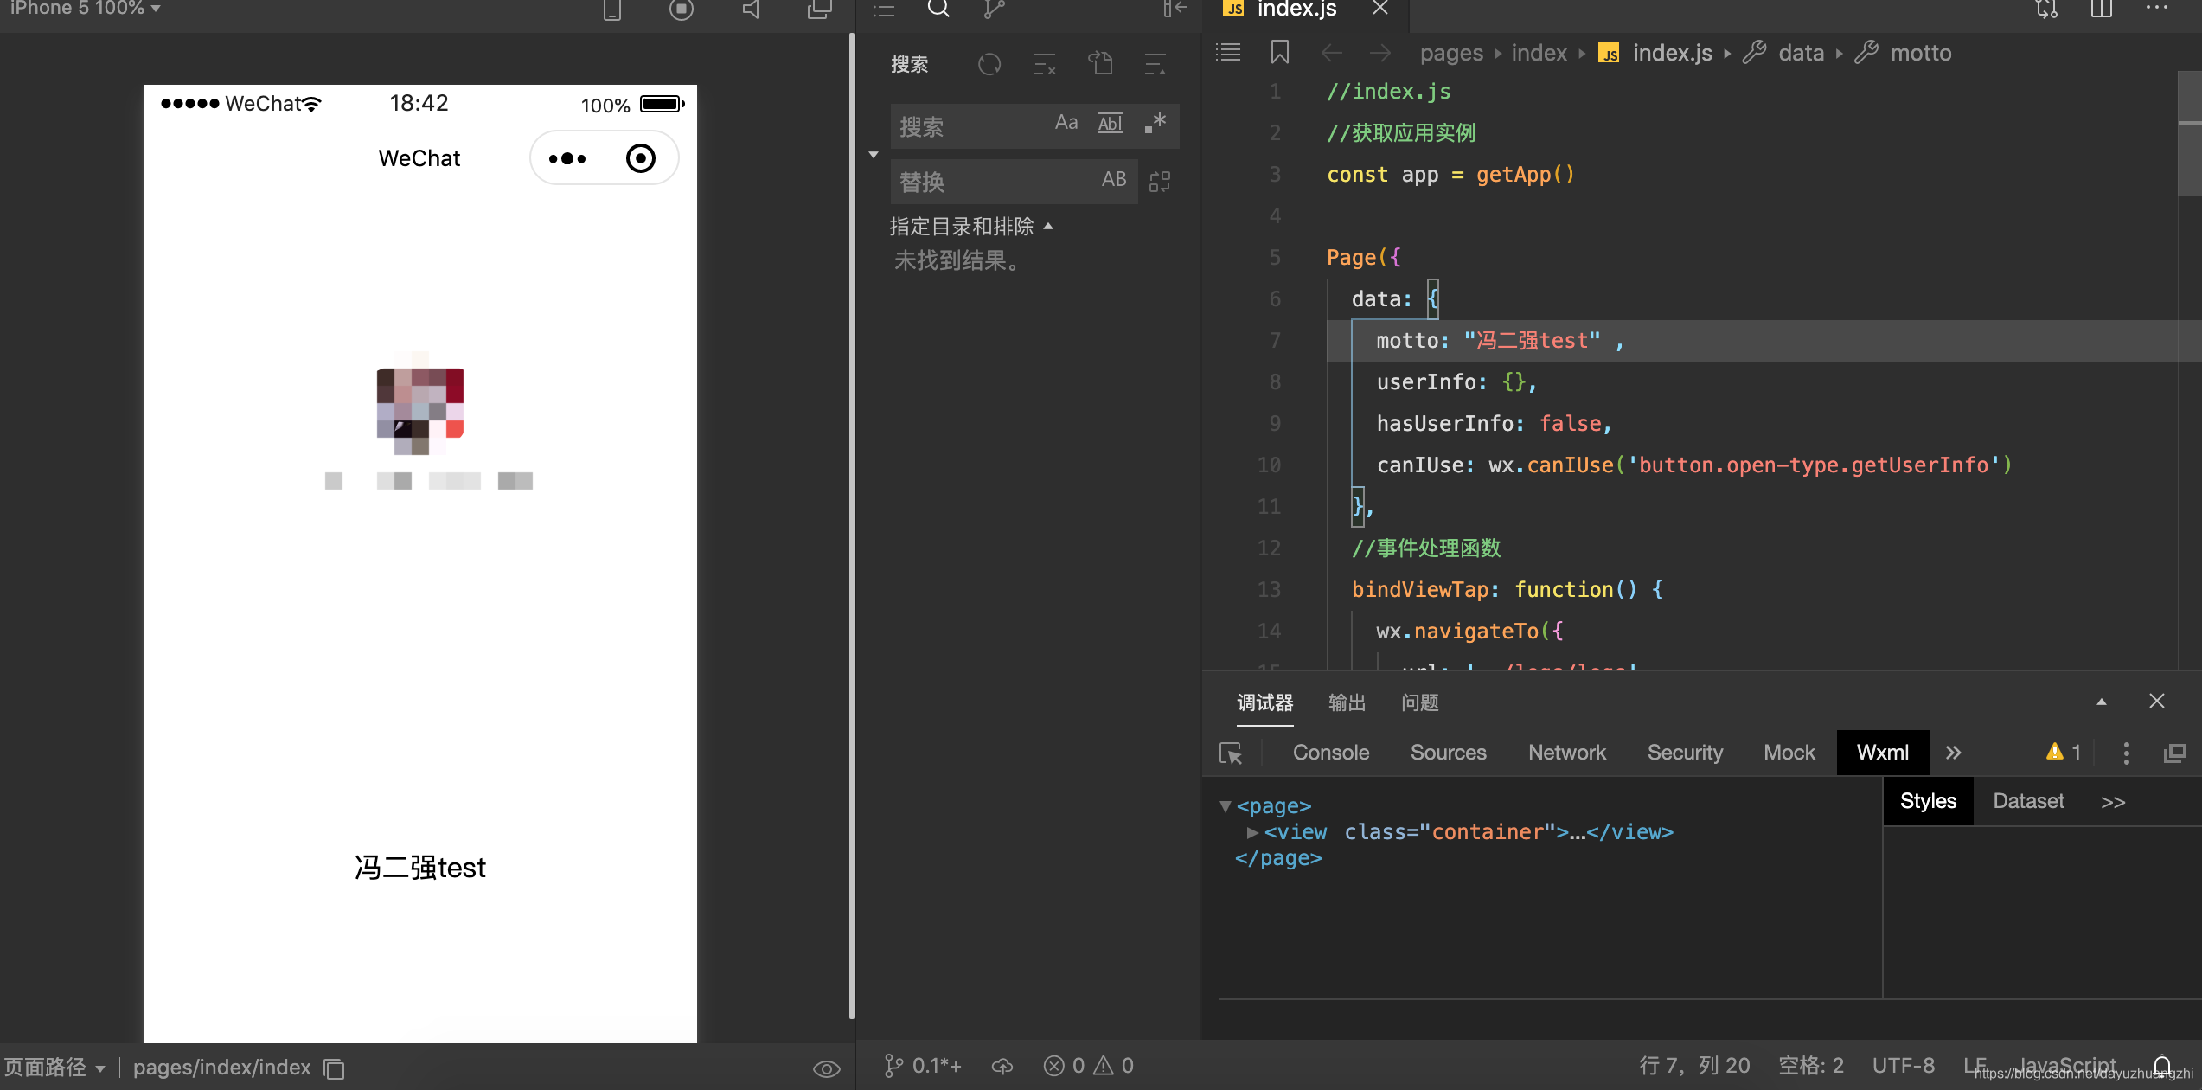Toggle regular expression search option

coord(1155,124)
